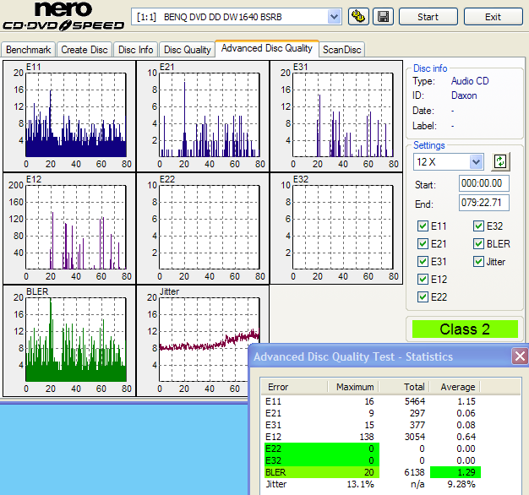Click the Maximum column header in Statistics
This screenshot has height=495, width=529.
pos(354,387)
